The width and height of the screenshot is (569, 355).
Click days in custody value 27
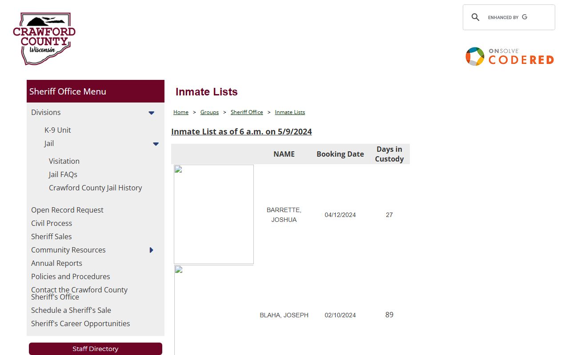[x=389, y=215]
